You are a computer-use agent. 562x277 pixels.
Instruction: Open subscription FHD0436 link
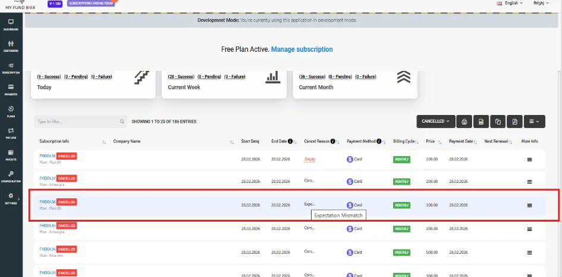[48, 202]
